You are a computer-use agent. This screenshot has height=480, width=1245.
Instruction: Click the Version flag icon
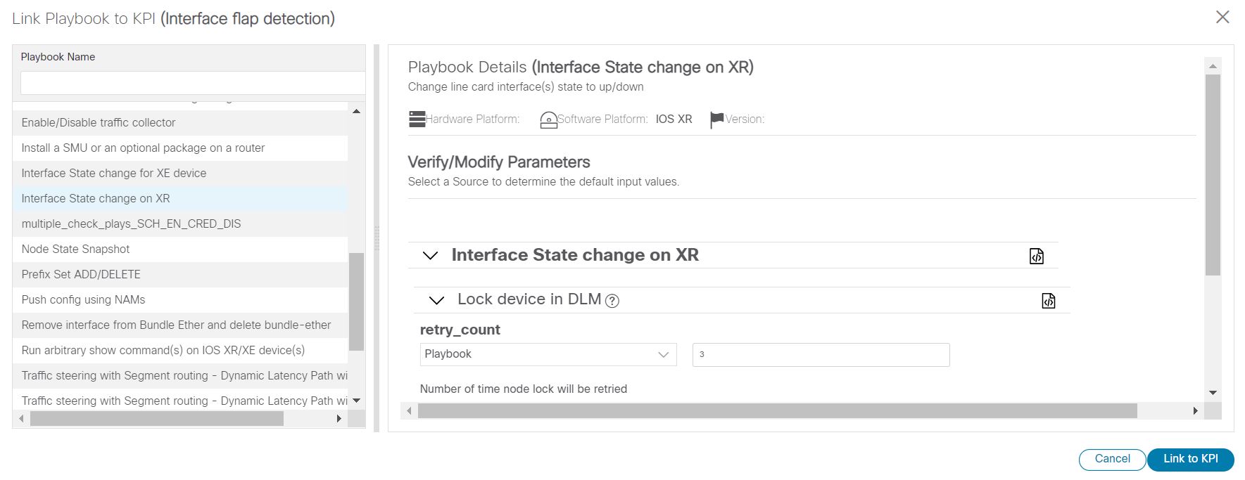[716, 119]
